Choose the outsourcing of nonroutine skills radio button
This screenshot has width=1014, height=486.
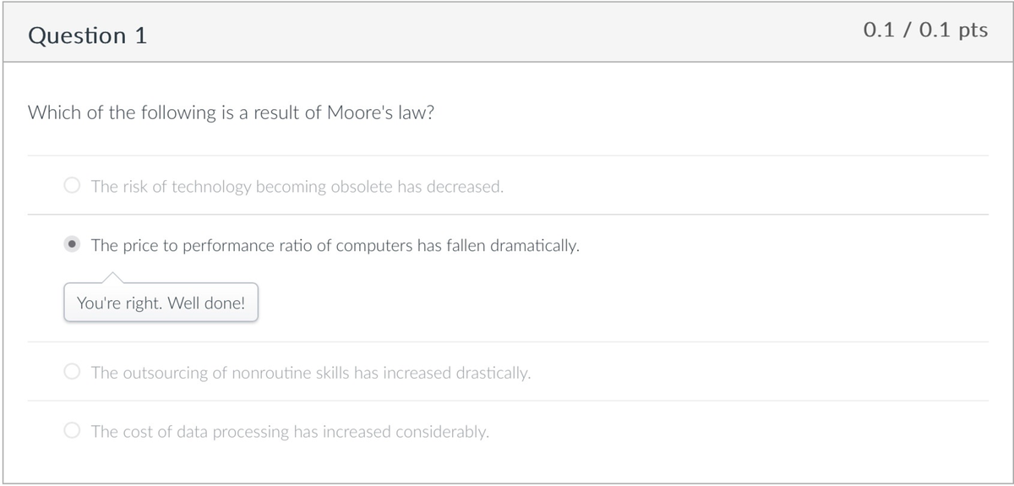[74, 372]
